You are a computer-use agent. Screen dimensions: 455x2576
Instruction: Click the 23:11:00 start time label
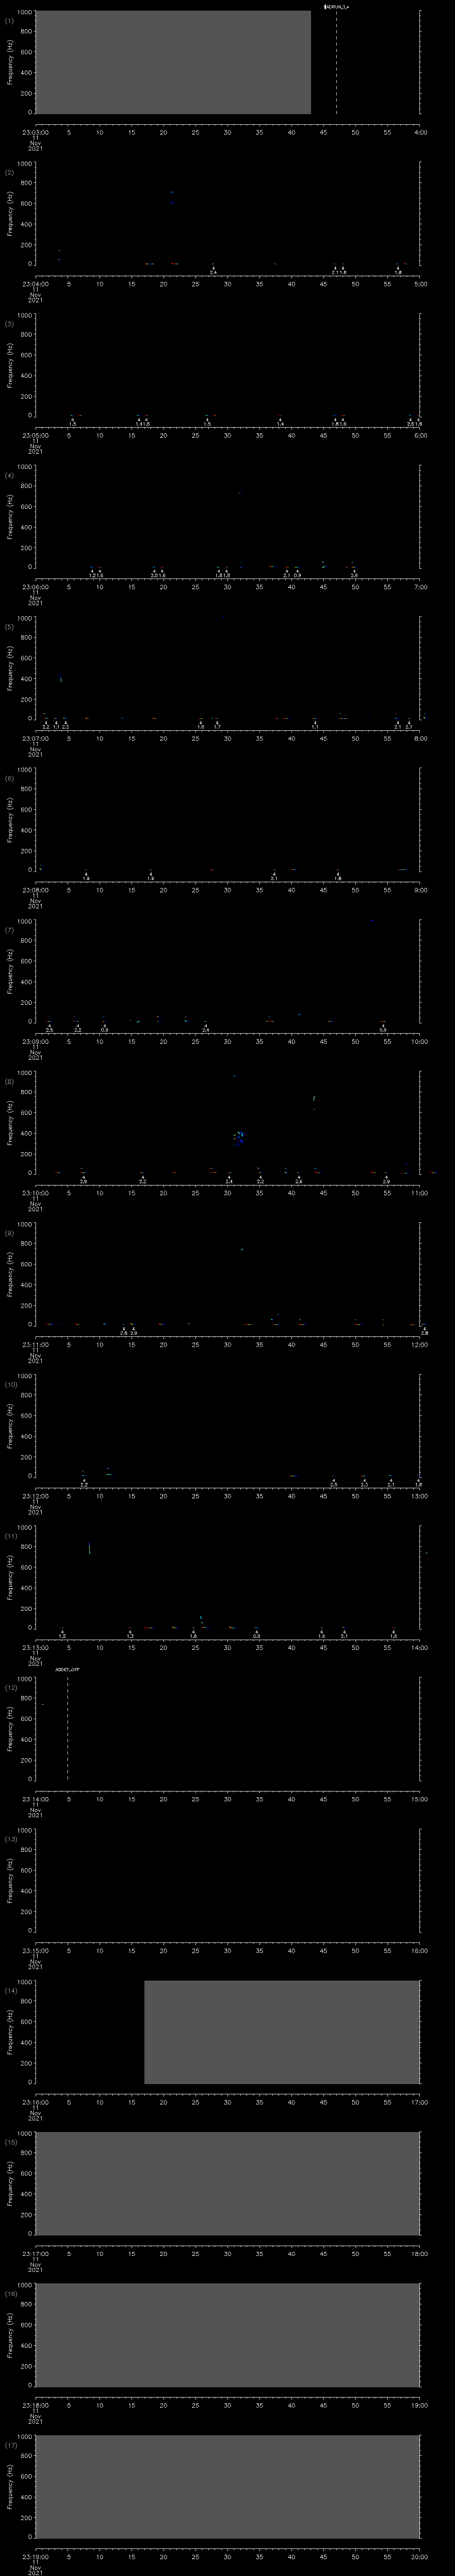pyautogui.click(x=35, y=1344)
